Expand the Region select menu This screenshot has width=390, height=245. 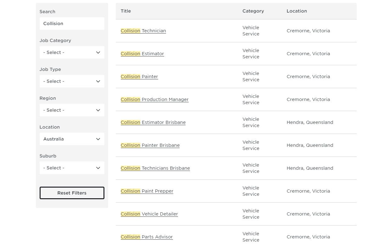pos(72,110)
